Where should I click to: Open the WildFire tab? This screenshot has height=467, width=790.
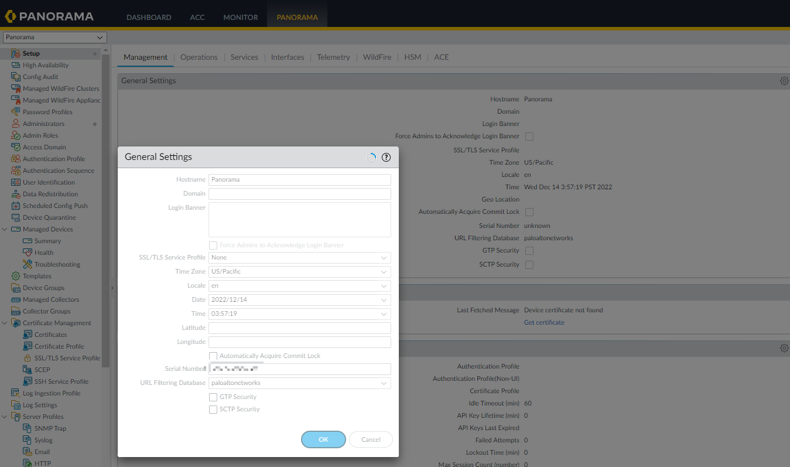click(x=377, y=57)
